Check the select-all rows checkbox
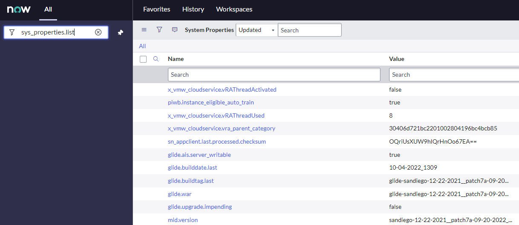519x225 pixels. (143, 59)
